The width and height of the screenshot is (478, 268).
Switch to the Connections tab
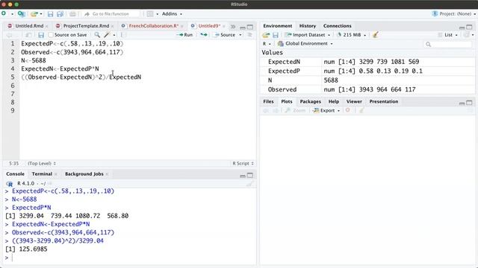coord(337,26)
